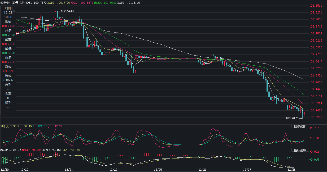Close the floating data info panel
This screenshot has width=327, height=172.
[x=14, y=8]
